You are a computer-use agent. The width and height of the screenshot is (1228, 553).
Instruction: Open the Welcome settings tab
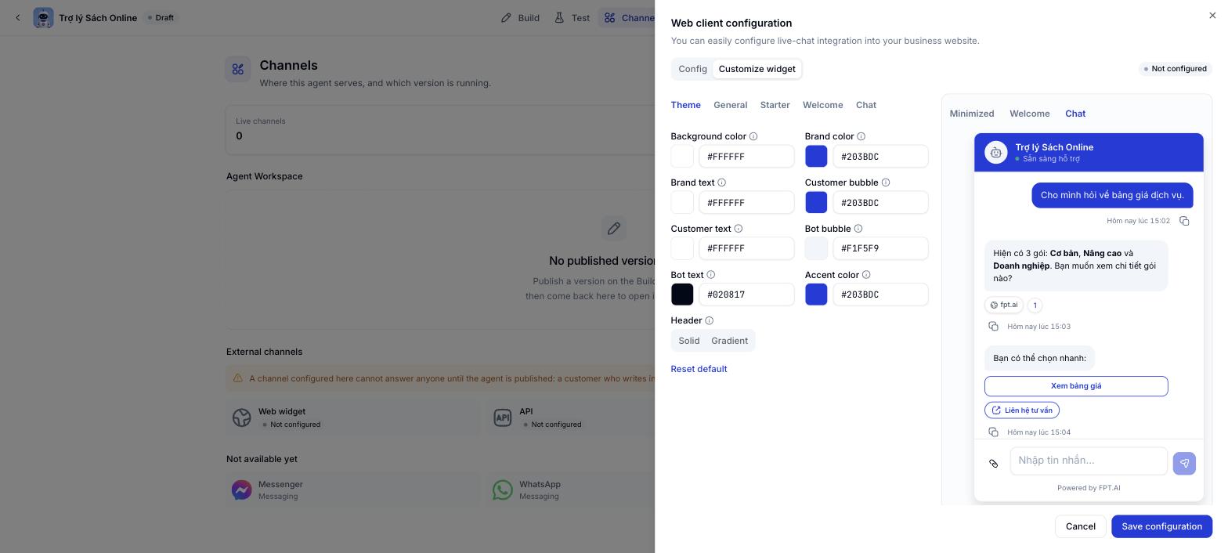click(823, 105)
